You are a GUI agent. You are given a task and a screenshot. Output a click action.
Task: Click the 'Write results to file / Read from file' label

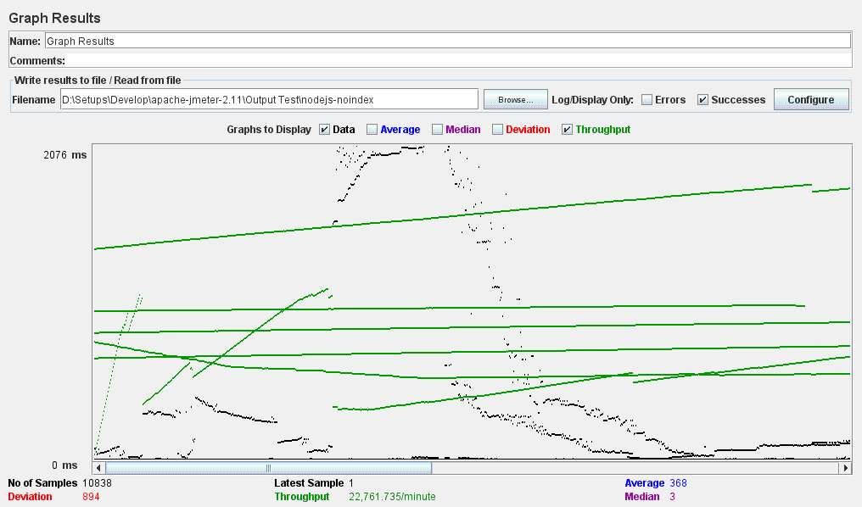coord(98,81)
